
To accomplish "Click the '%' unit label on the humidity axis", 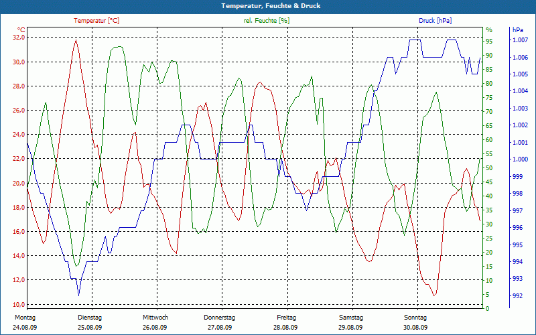I will point(489,30).
